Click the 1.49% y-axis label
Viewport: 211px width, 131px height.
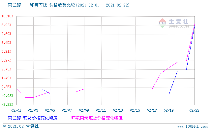click(x=7, y=78)
